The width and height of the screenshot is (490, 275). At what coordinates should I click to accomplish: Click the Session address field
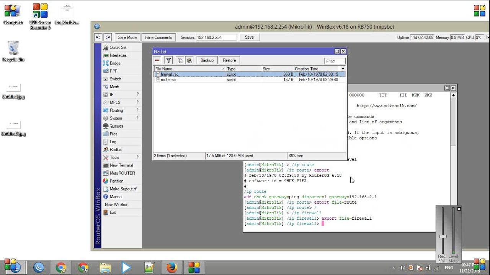(217, 37)
